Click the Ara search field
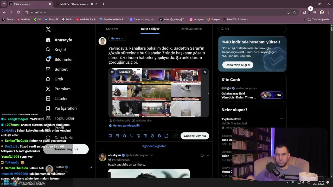The height and width of the screenshot is (187, 333). 252,29
